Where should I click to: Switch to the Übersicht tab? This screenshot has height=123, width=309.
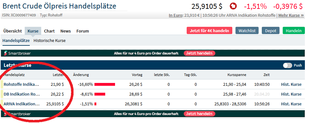coord(13,31)
